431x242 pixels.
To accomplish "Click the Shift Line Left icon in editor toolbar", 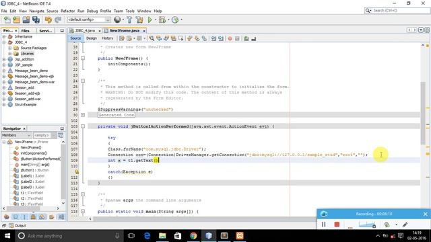I will coord(213,38).
